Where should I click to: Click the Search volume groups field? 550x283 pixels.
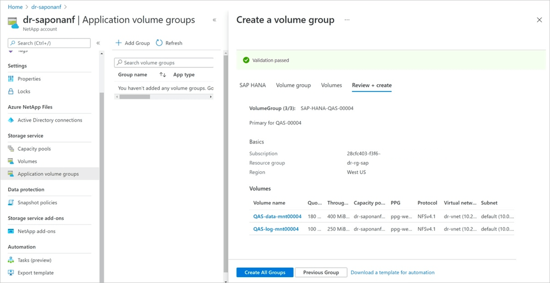[163, 63]
